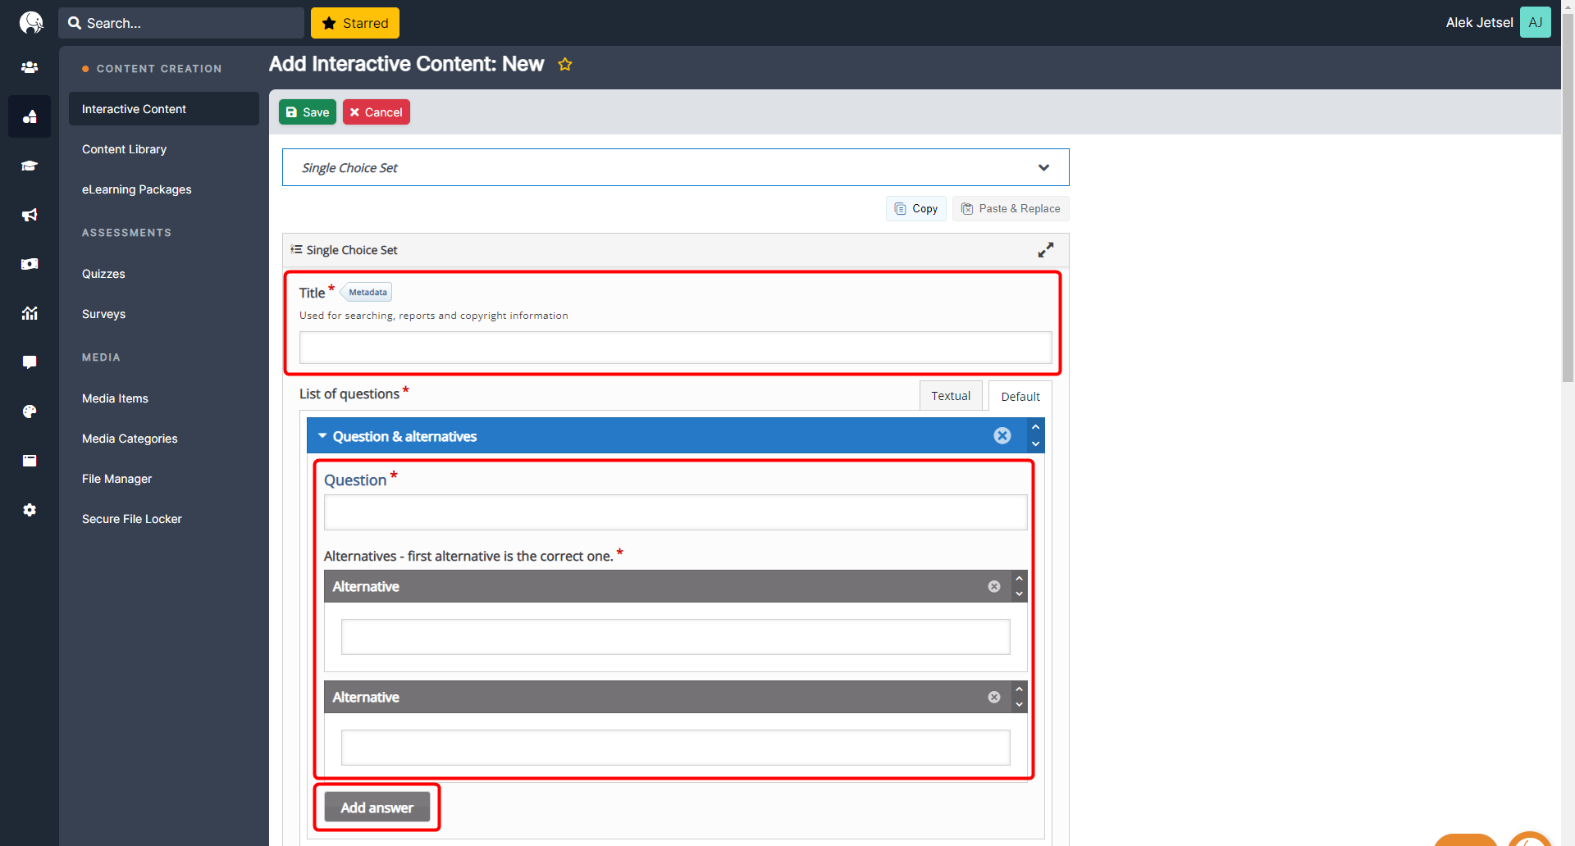Open the palette Appearance icon in rail
Viewport: 1575px width, 846px height.
30,412
